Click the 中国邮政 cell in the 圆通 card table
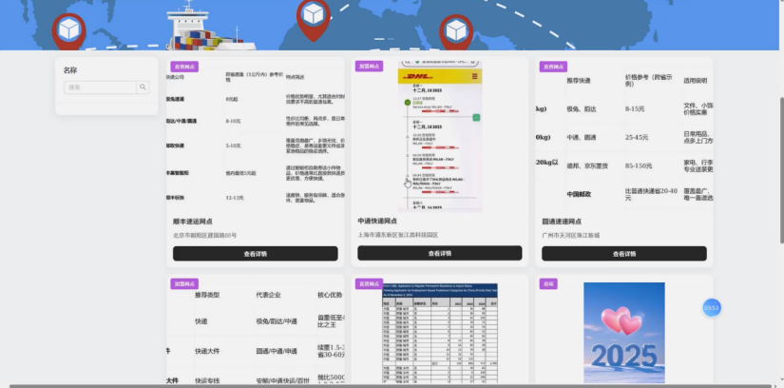The image size is (784, 388). 579,194
